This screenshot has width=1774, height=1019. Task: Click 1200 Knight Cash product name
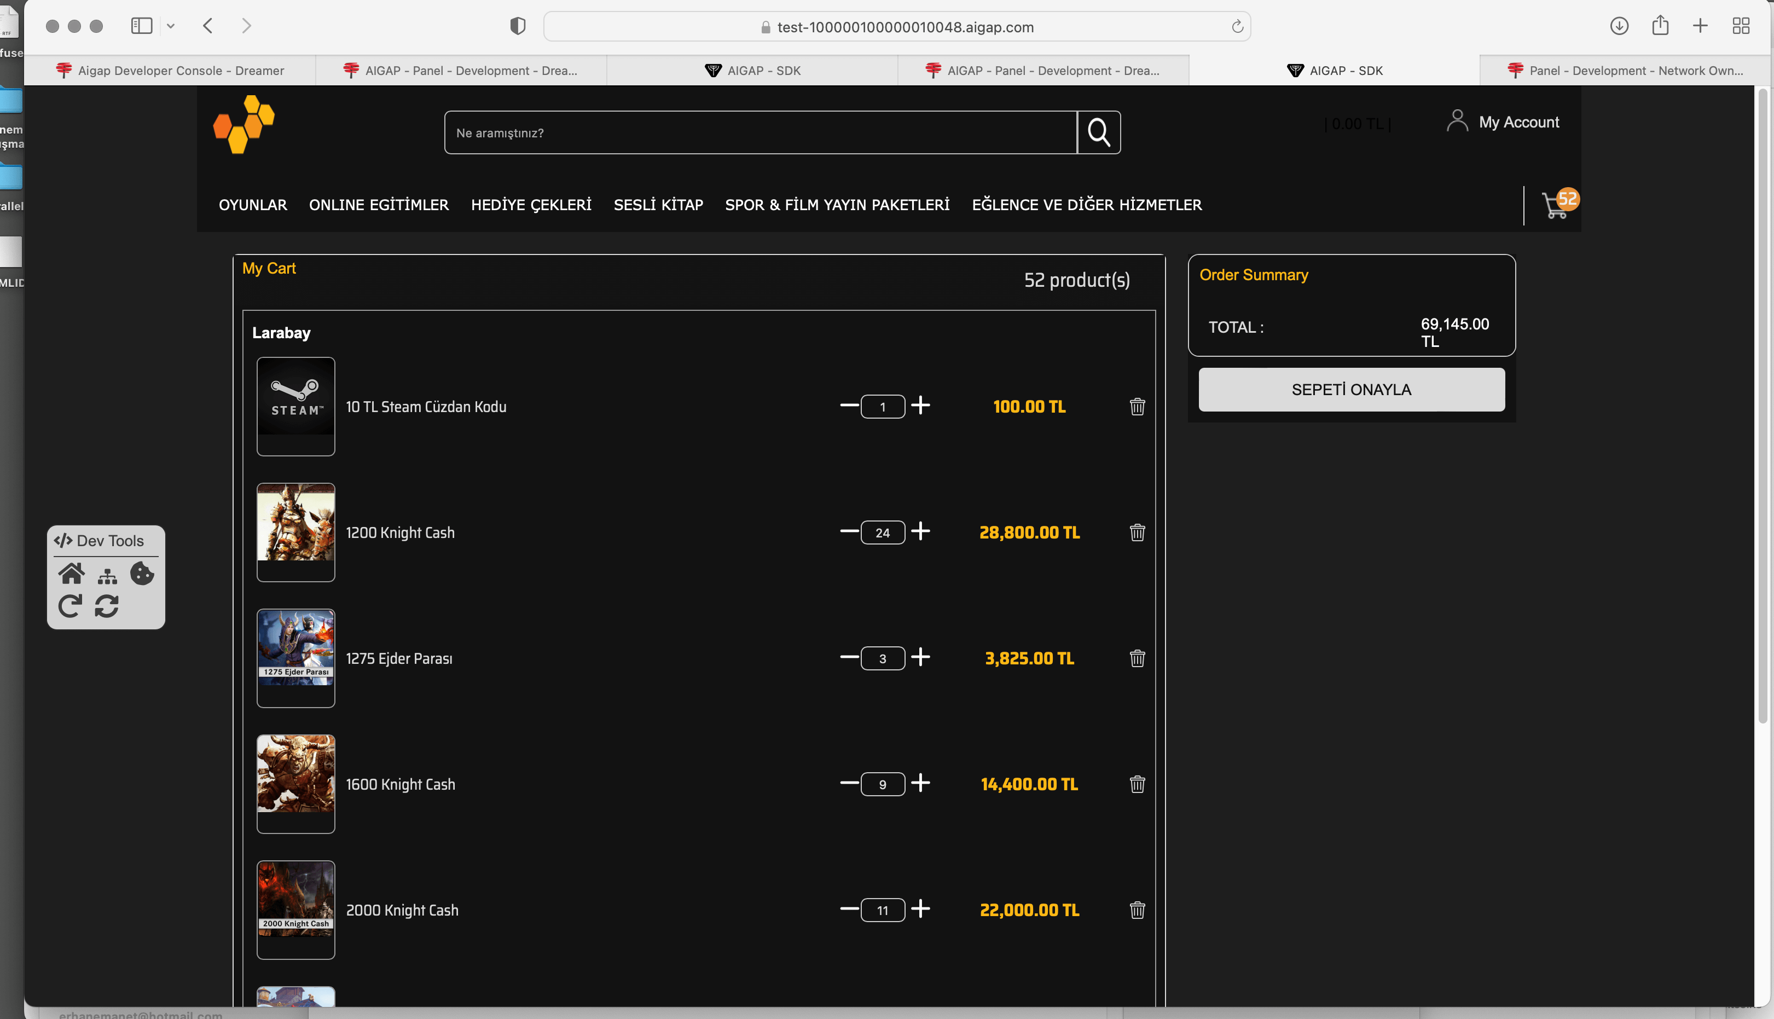pyautogui.click(x=401, y=532)
